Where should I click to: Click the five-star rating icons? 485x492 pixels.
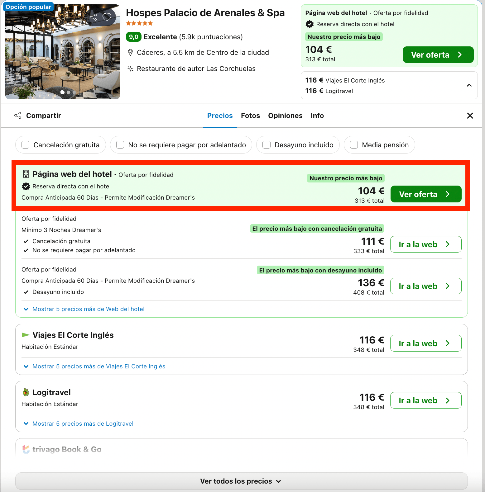click(x=139, y=23)
